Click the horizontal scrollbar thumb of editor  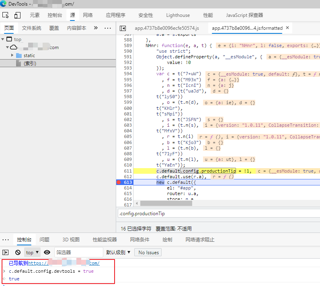tap(166, 203)
